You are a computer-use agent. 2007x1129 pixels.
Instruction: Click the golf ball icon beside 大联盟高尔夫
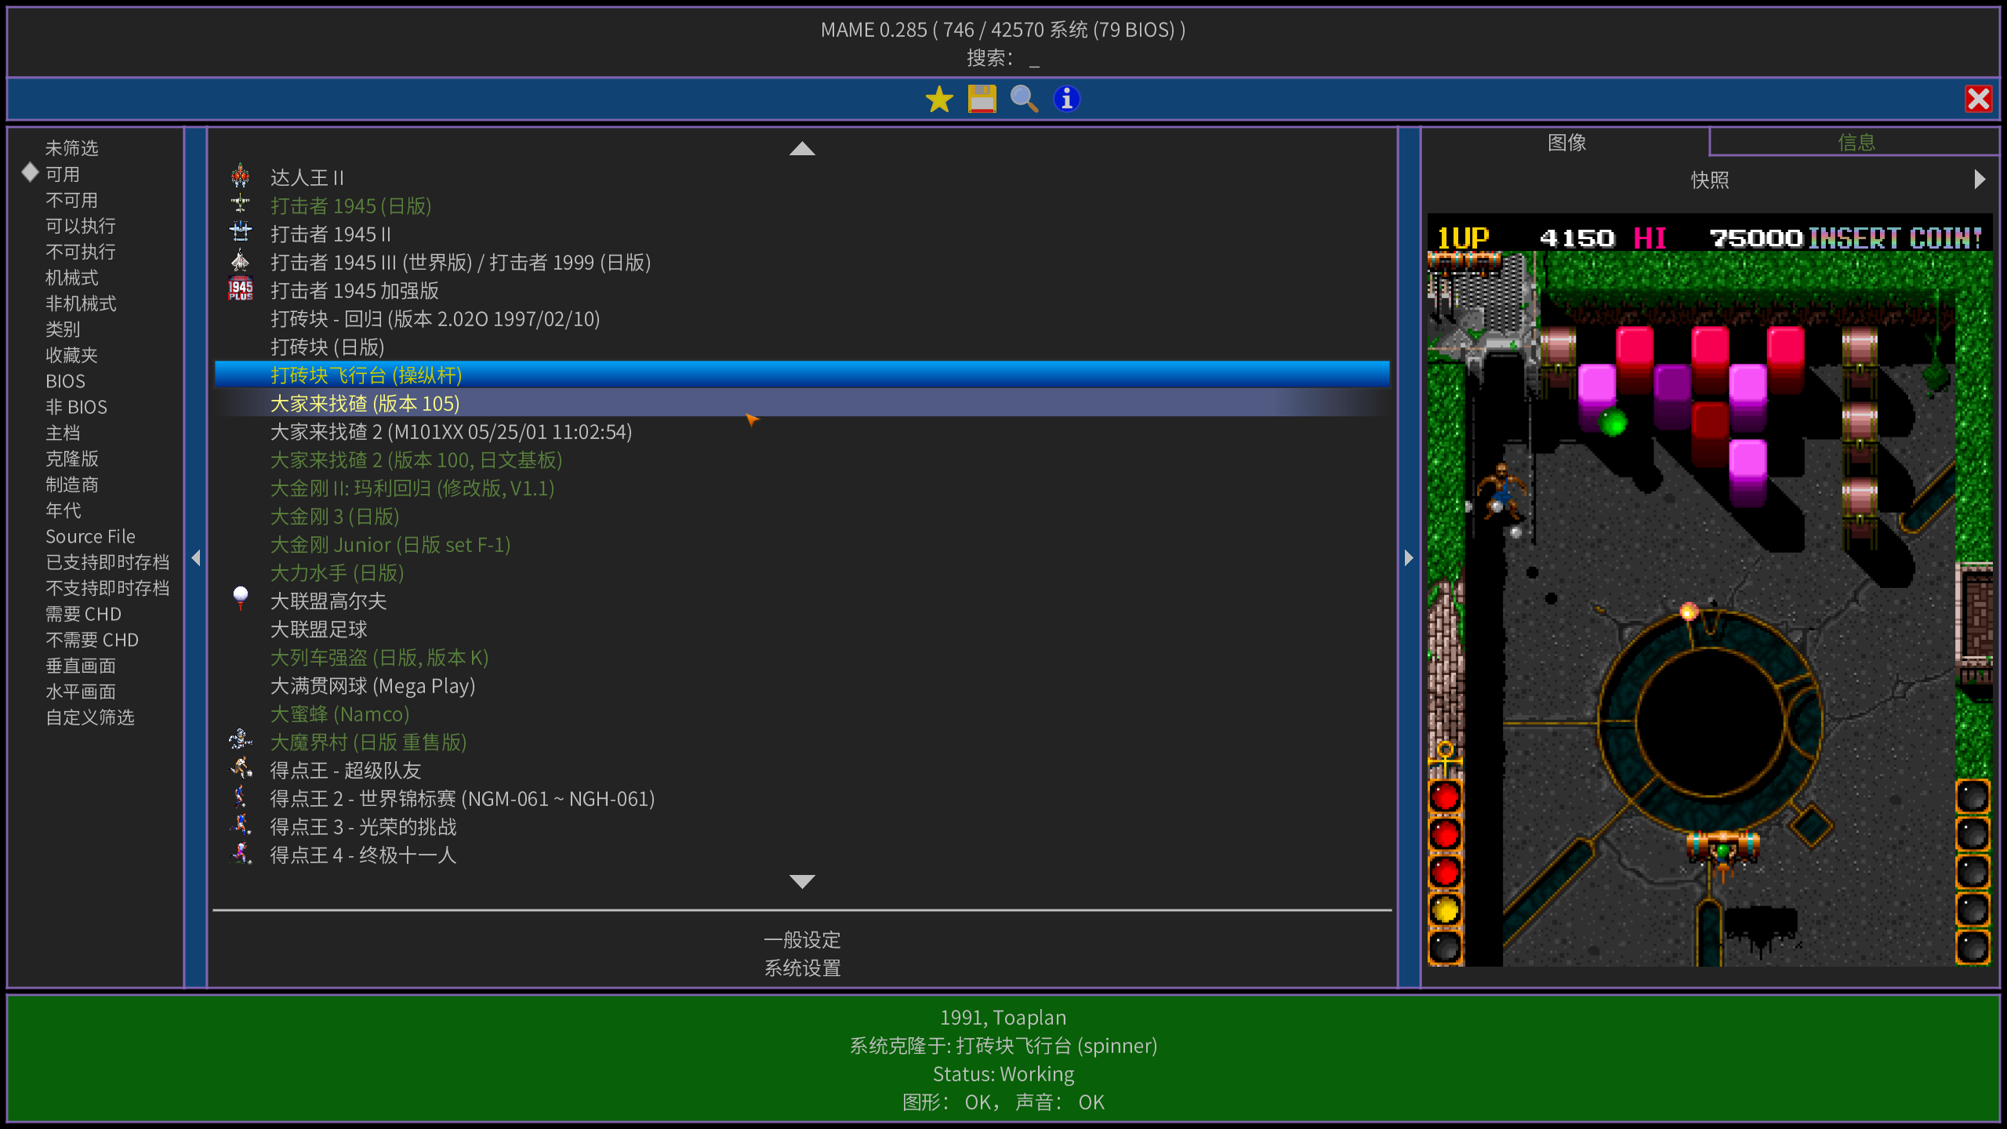click(x=240, y=600)
